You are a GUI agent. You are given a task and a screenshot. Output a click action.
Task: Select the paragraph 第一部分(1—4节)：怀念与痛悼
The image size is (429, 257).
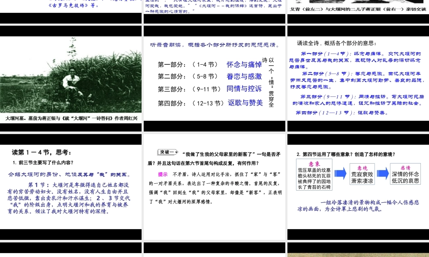[355, 60]
